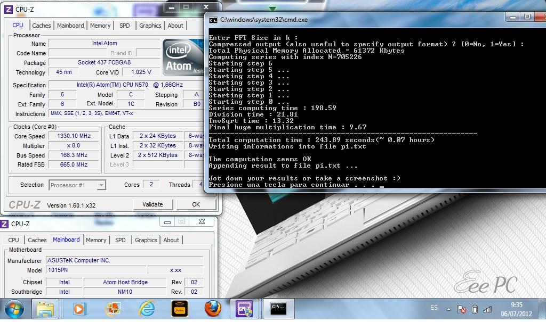The width and height of the screenshot is (546, 322).
Task: Launch Firefox from the taskbar
Action: [212, 309]
